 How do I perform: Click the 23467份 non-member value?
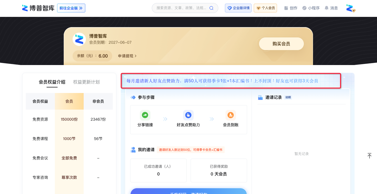click(98, 119)
